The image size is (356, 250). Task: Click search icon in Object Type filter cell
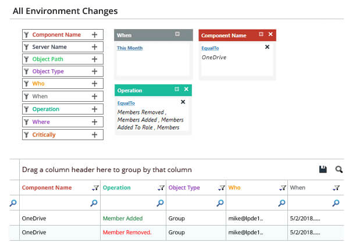[x=220, y=203]
